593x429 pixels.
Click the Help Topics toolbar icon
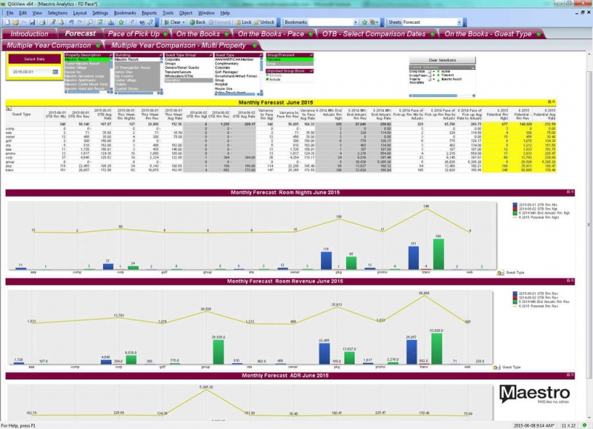[142, 22]
